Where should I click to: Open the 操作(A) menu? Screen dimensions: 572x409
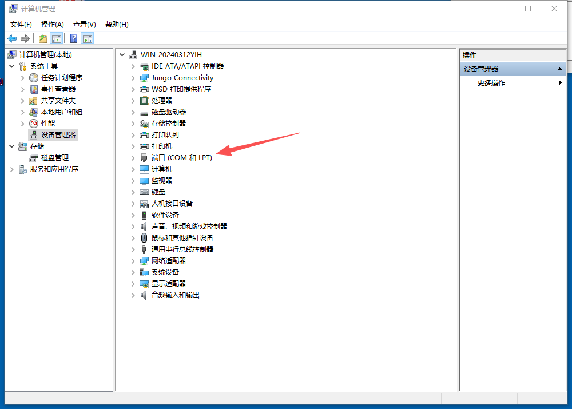tap(52, 25)
